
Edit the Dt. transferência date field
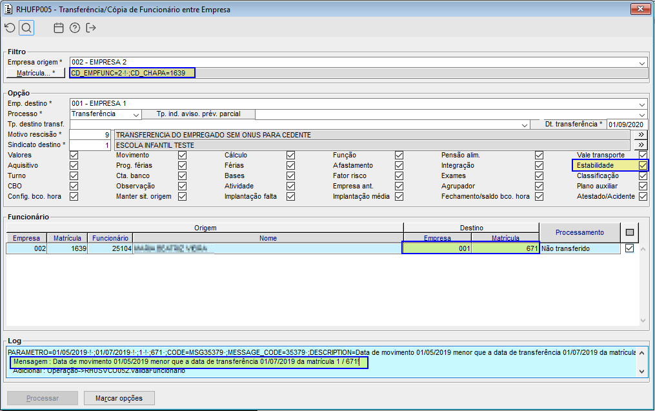(x=626, y=125)
